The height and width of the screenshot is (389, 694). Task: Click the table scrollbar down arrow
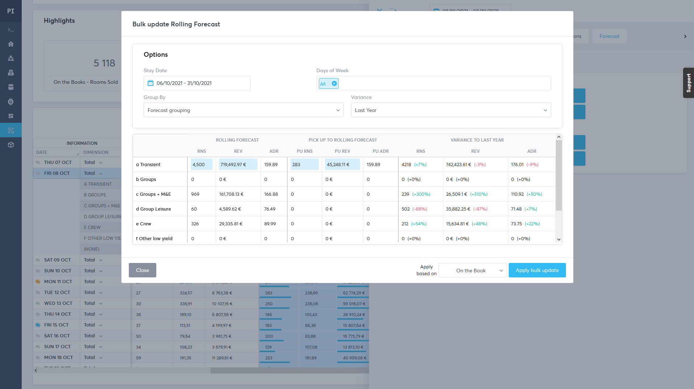coord(559,239)
